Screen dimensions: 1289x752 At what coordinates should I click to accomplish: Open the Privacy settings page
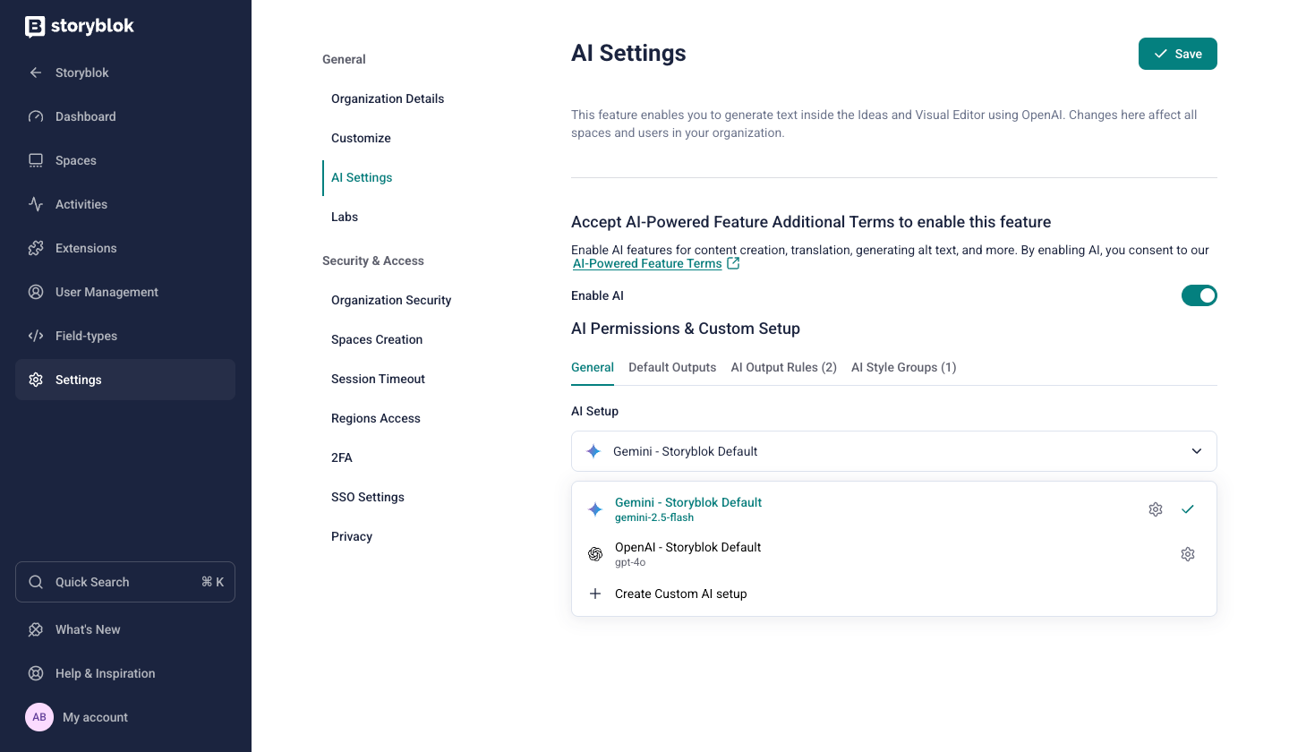click(x=352, y=536)
